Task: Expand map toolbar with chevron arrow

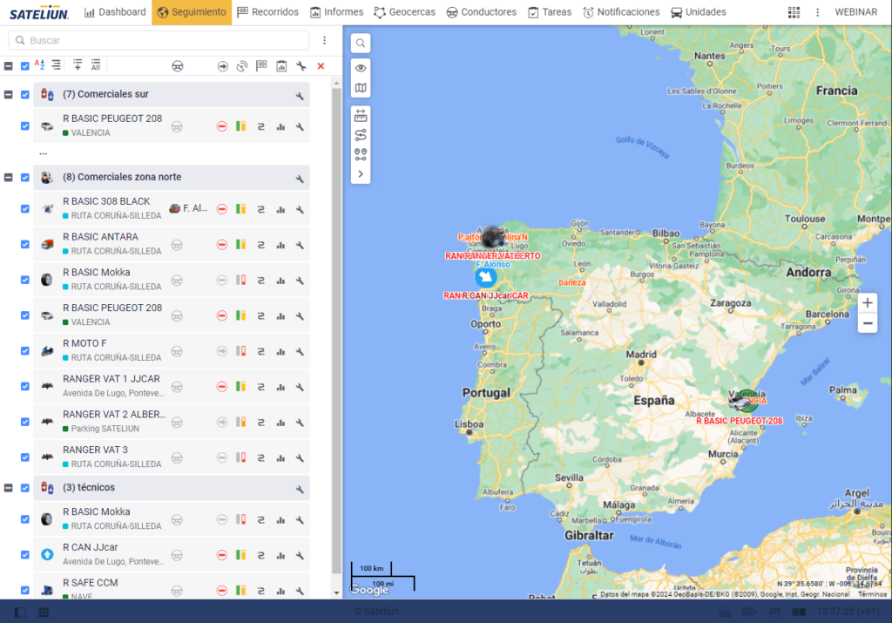Action: (361, 174)
